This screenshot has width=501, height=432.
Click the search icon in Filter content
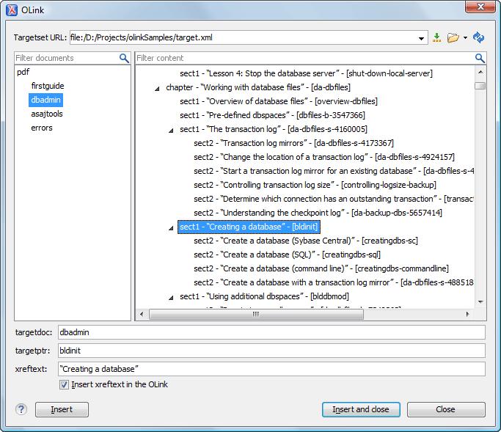tap(480, 58)
